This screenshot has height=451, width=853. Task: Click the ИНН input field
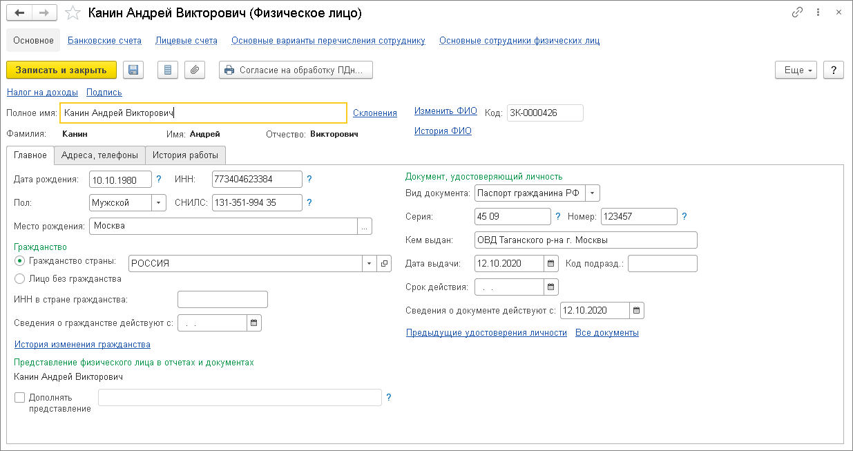pyautogui.click(x=257, y=180)
